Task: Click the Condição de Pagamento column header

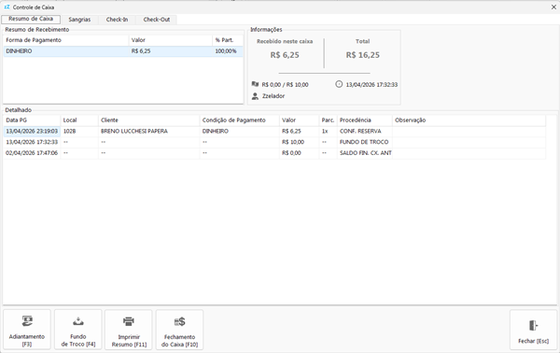Action: [240, 120]
